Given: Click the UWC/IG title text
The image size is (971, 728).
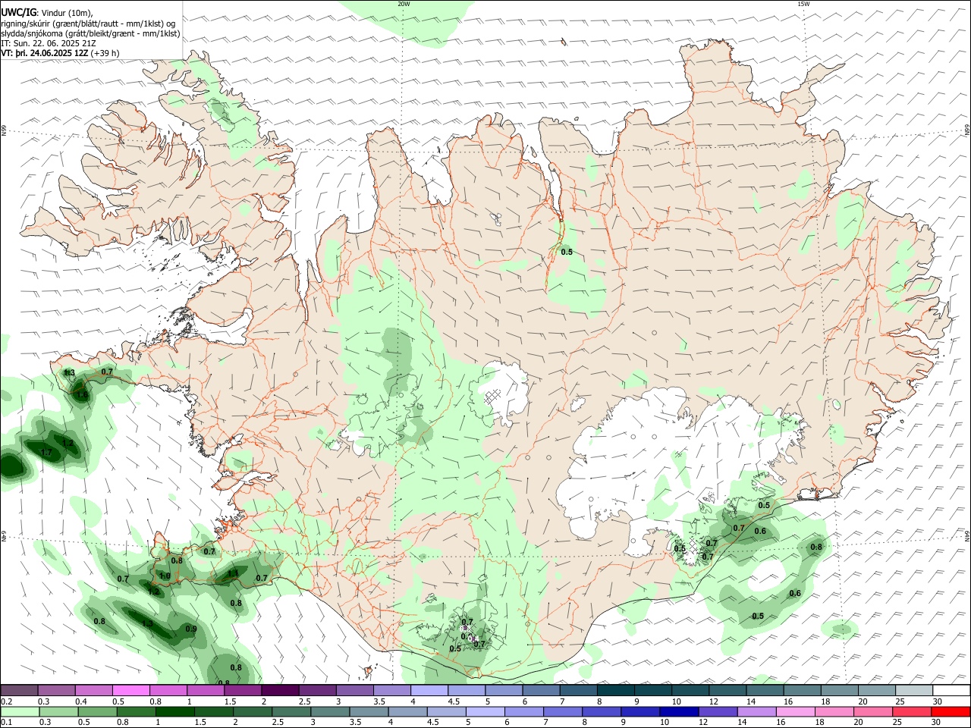Looking at the screenshot, I should 18,13.
